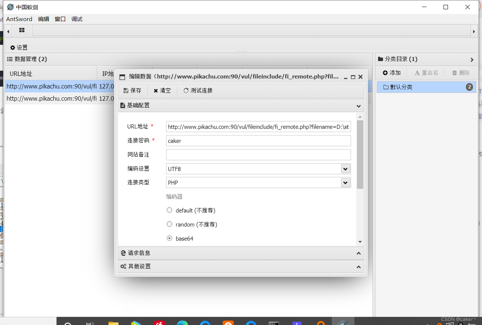The width and height of the screenshot is (482, 325).
Task: Focus the URL地址 input field
Action: click(259, 127)
